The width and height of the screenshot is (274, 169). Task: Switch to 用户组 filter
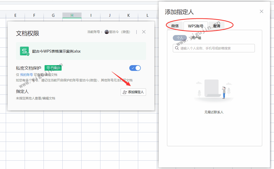click(x=196, y=38)
